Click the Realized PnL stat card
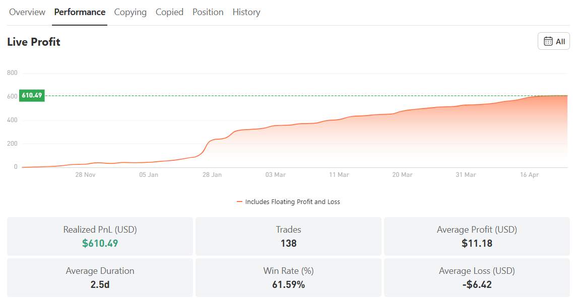Image resolution: width=575 pixels, height=304 pixels. [x=99, y=236]
